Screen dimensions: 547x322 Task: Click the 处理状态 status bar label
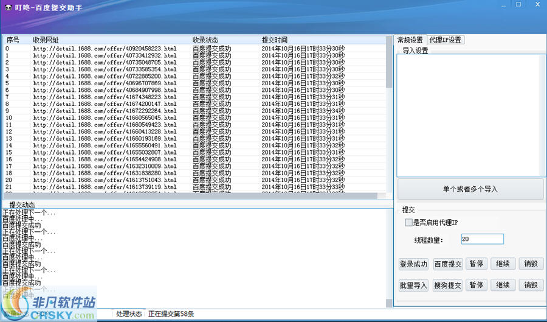(x=129, y=313)
